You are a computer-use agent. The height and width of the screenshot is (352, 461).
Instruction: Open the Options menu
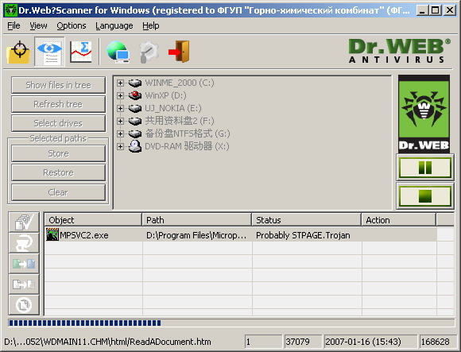pyautogui.click(x=72, y=26)
